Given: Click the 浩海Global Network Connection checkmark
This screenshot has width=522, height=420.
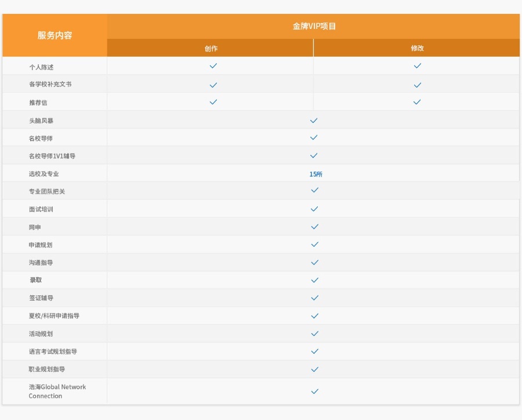Looking at the screenshot, I should [314, 392].
